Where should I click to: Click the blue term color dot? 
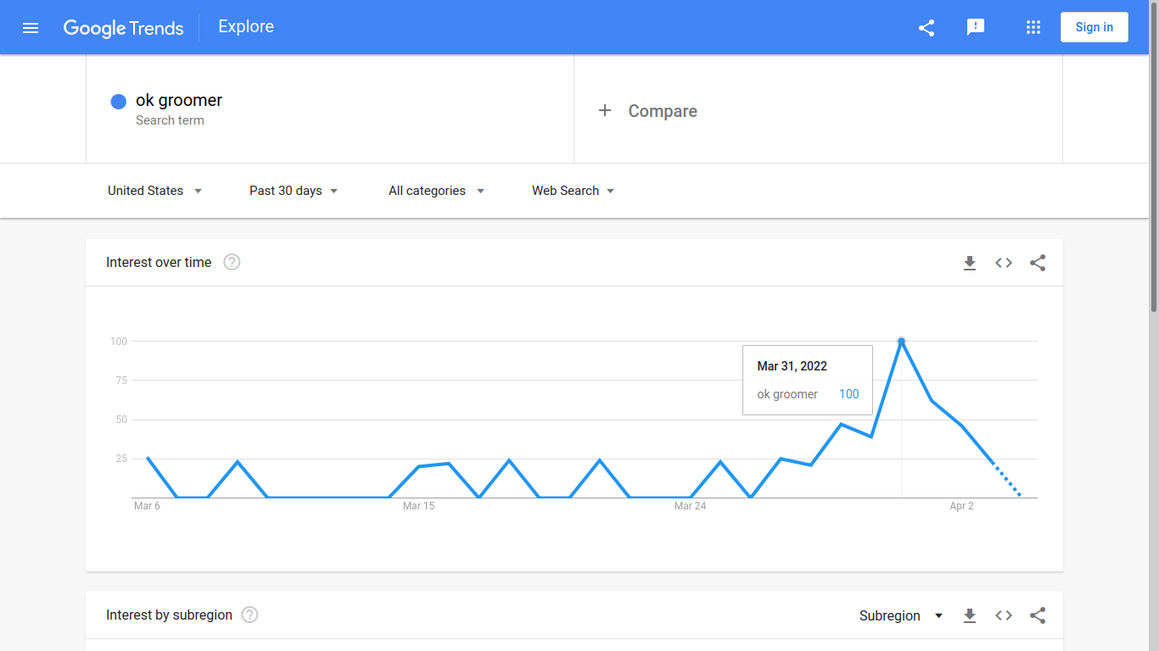[x=119, y=102]
